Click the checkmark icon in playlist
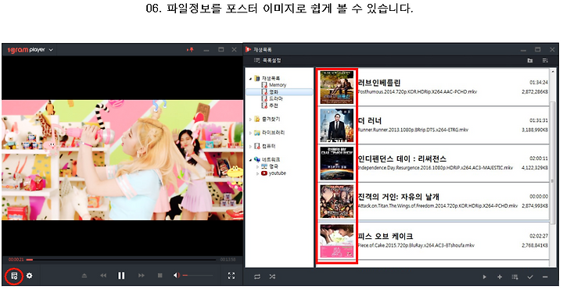This screenshot has width=563, height=289. pos(530,277)
